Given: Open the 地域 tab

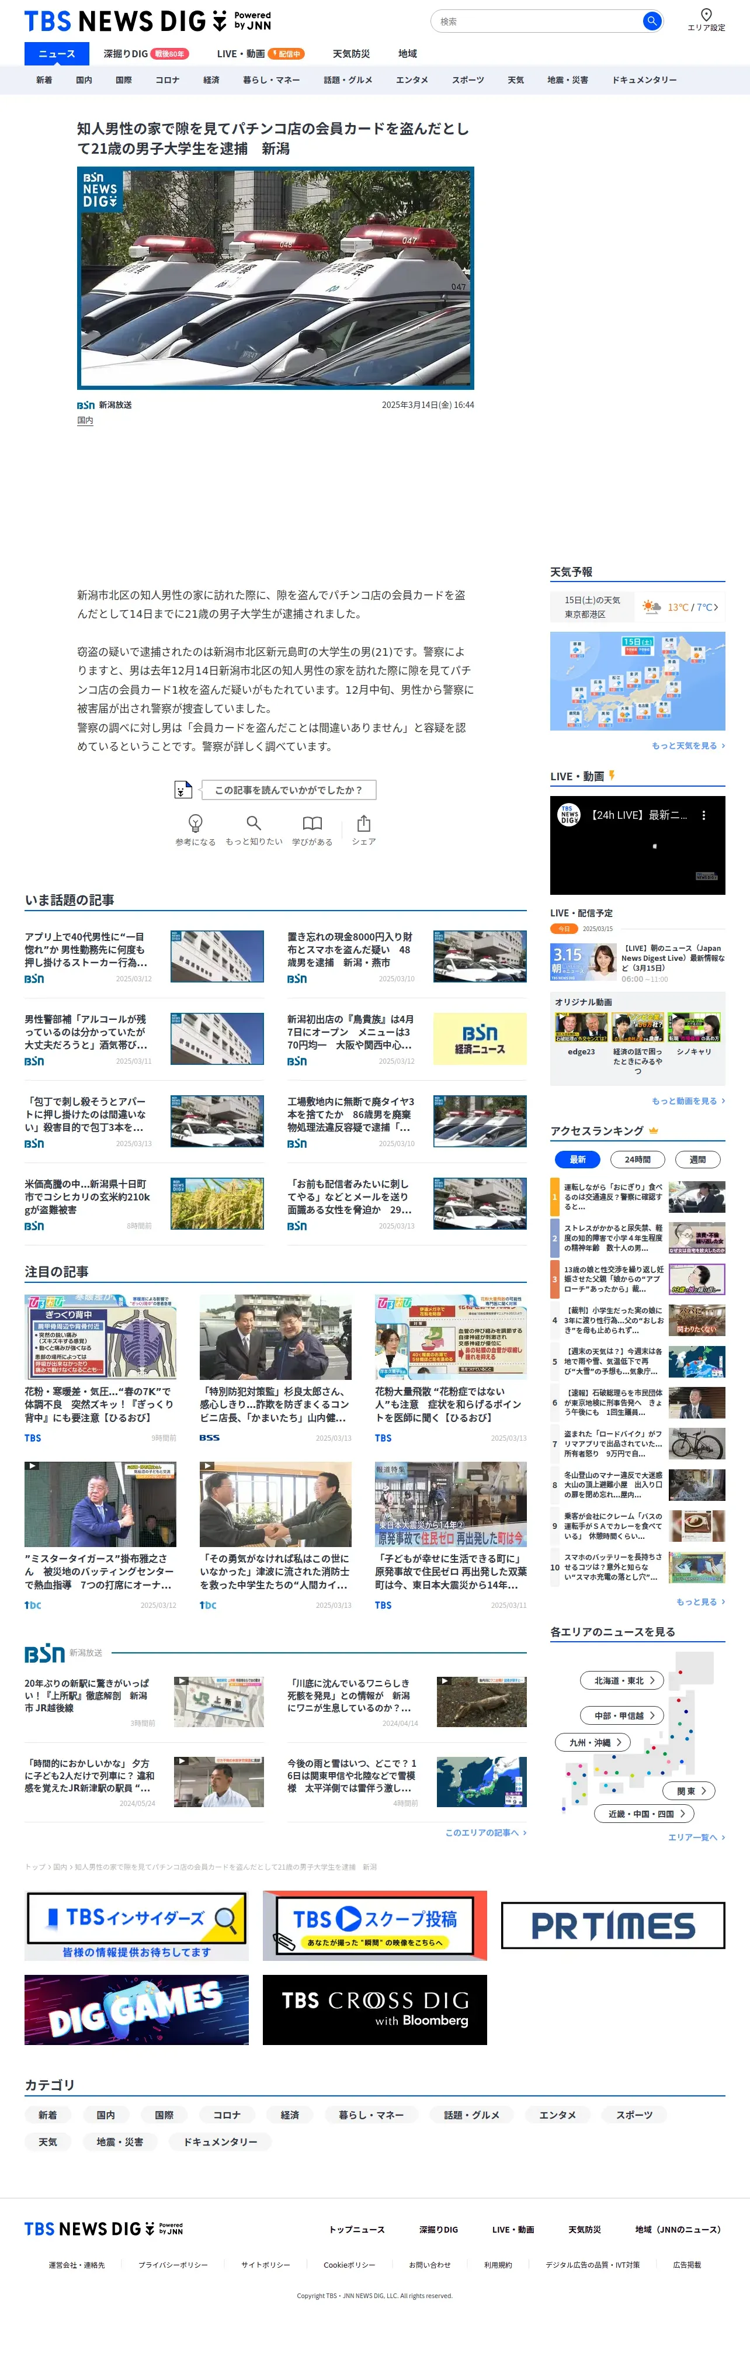Looking at the screenshot, I should click(x=407, y=54).
